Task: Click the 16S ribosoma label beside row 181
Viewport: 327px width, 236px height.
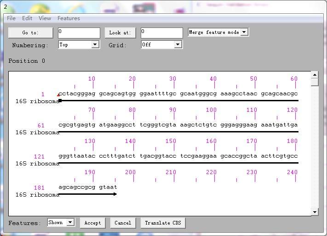Action: pos(37,195)
